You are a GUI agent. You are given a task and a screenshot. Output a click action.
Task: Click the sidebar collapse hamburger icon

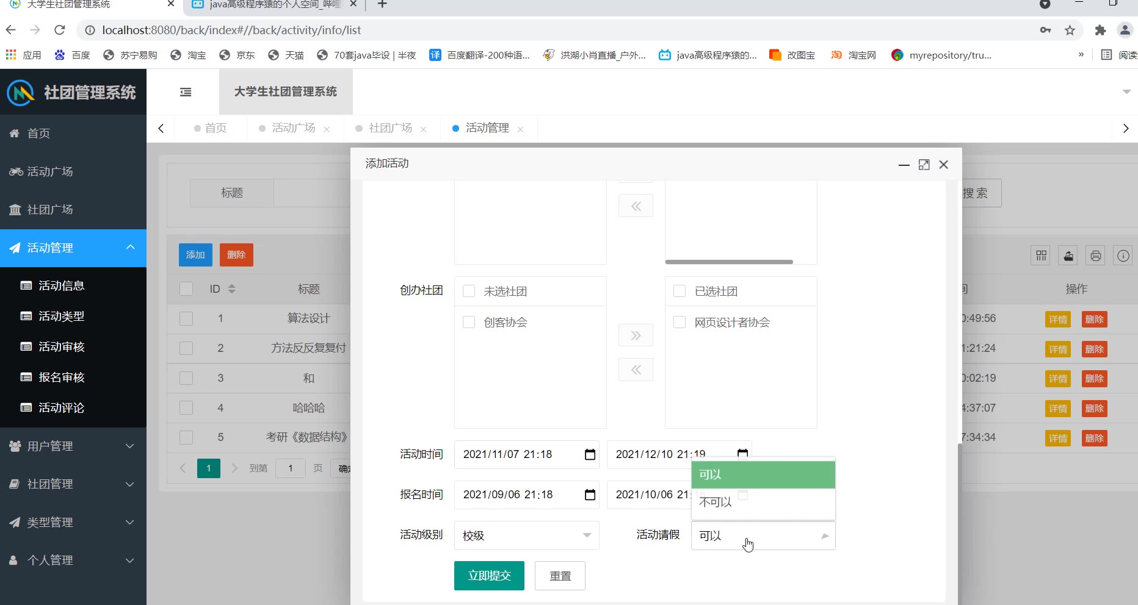186,92
